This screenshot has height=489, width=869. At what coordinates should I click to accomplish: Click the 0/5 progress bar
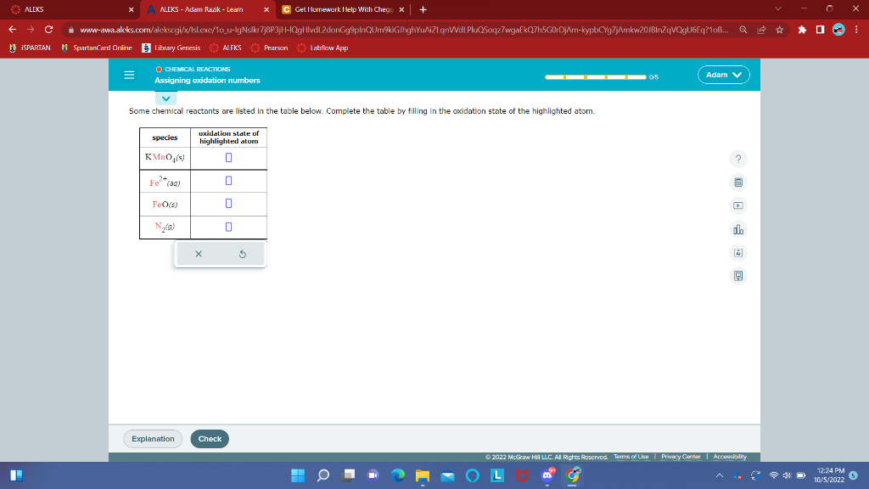pyautogui.click(x=594, y=76)
